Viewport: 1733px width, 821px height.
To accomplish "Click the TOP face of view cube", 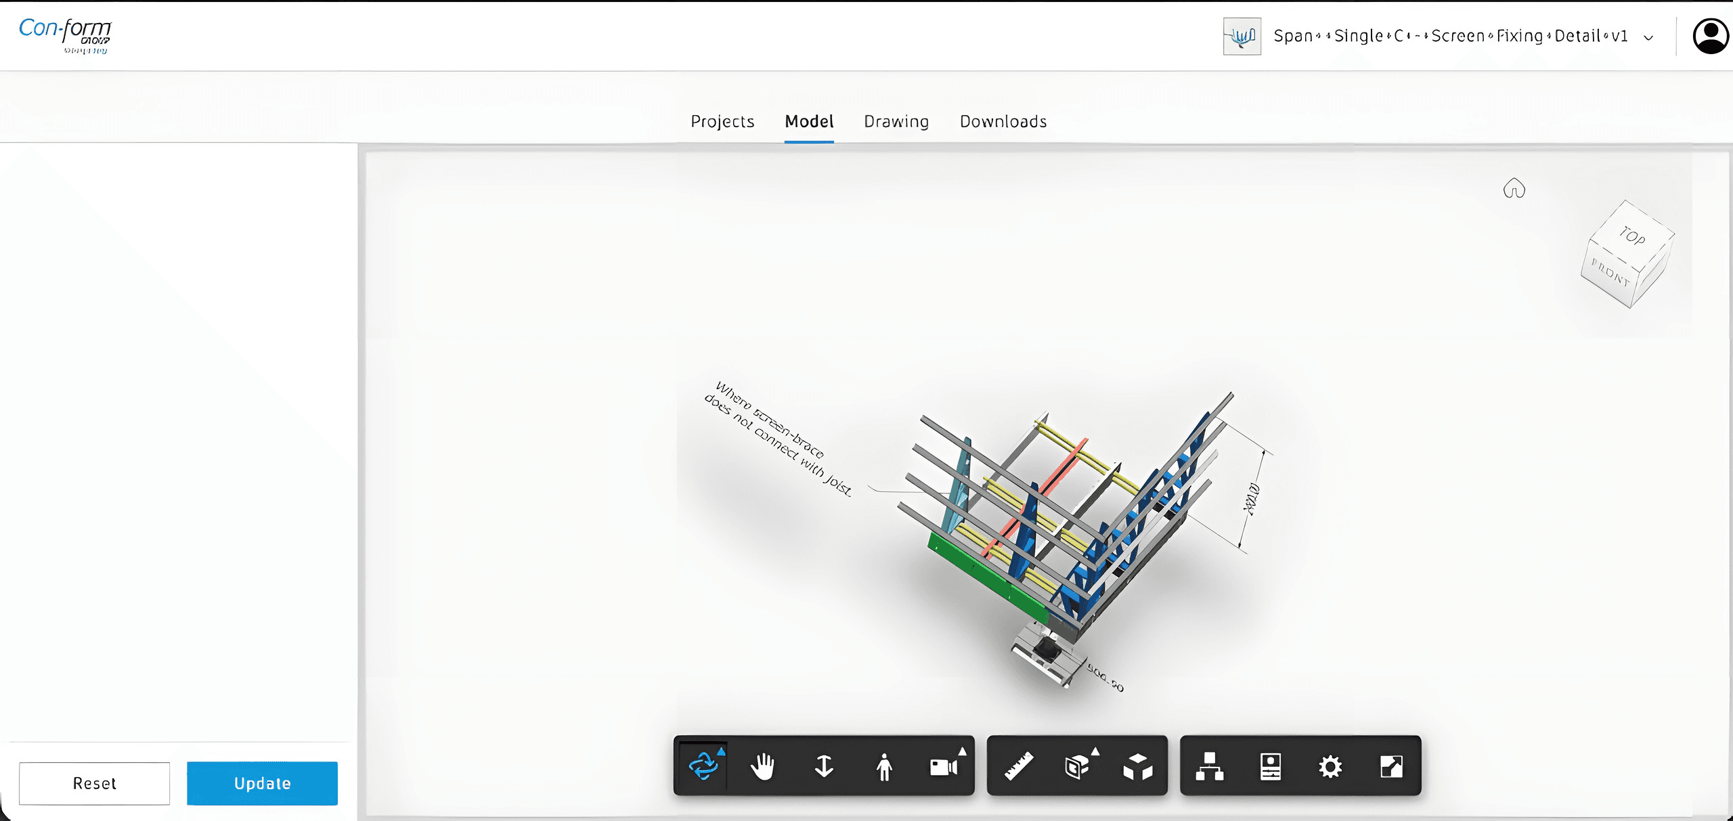I will (1632, 236).
